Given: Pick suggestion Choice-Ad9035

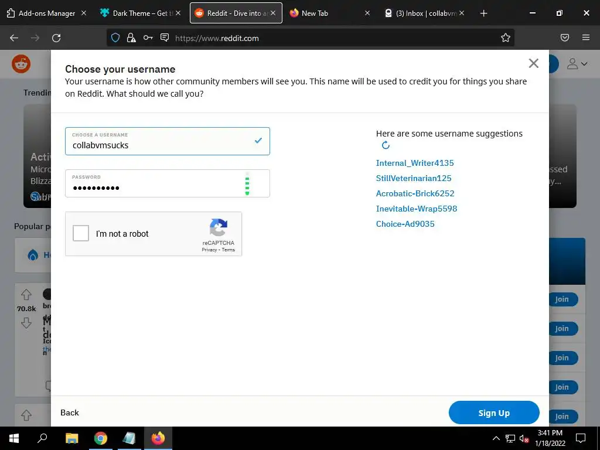Looking at the screenshot, I should click(x=405, y=224).
